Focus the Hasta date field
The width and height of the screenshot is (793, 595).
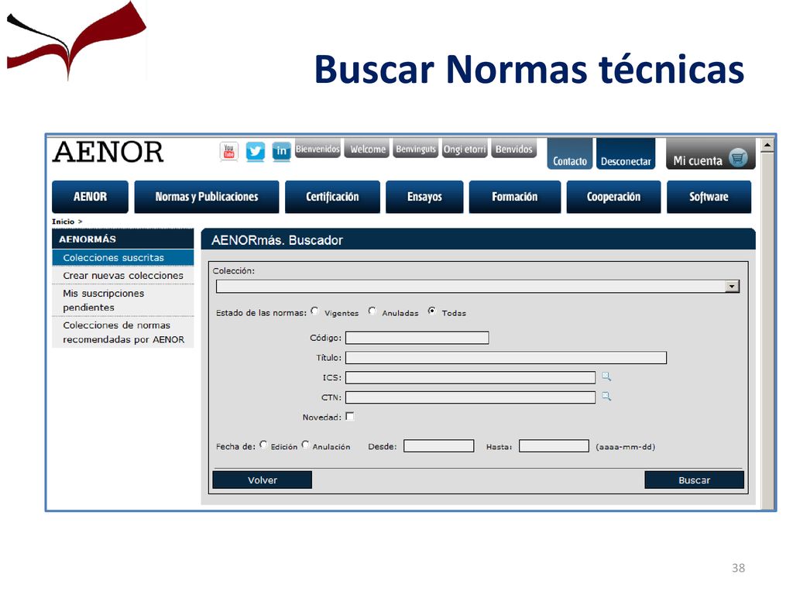[554, 445]
